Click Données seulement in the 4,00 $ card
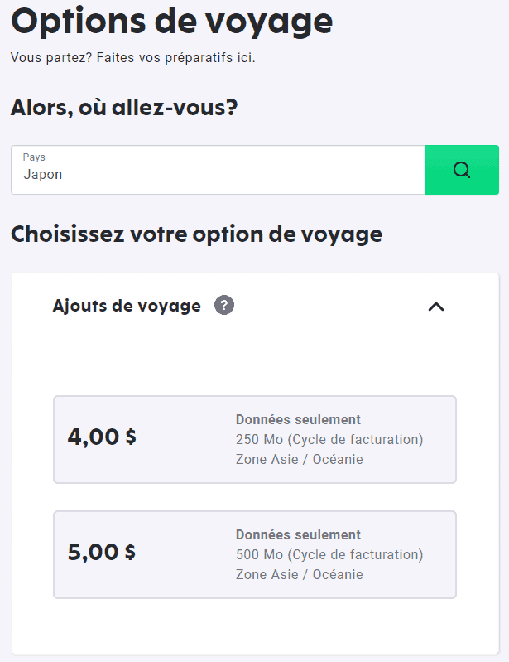 298,419
